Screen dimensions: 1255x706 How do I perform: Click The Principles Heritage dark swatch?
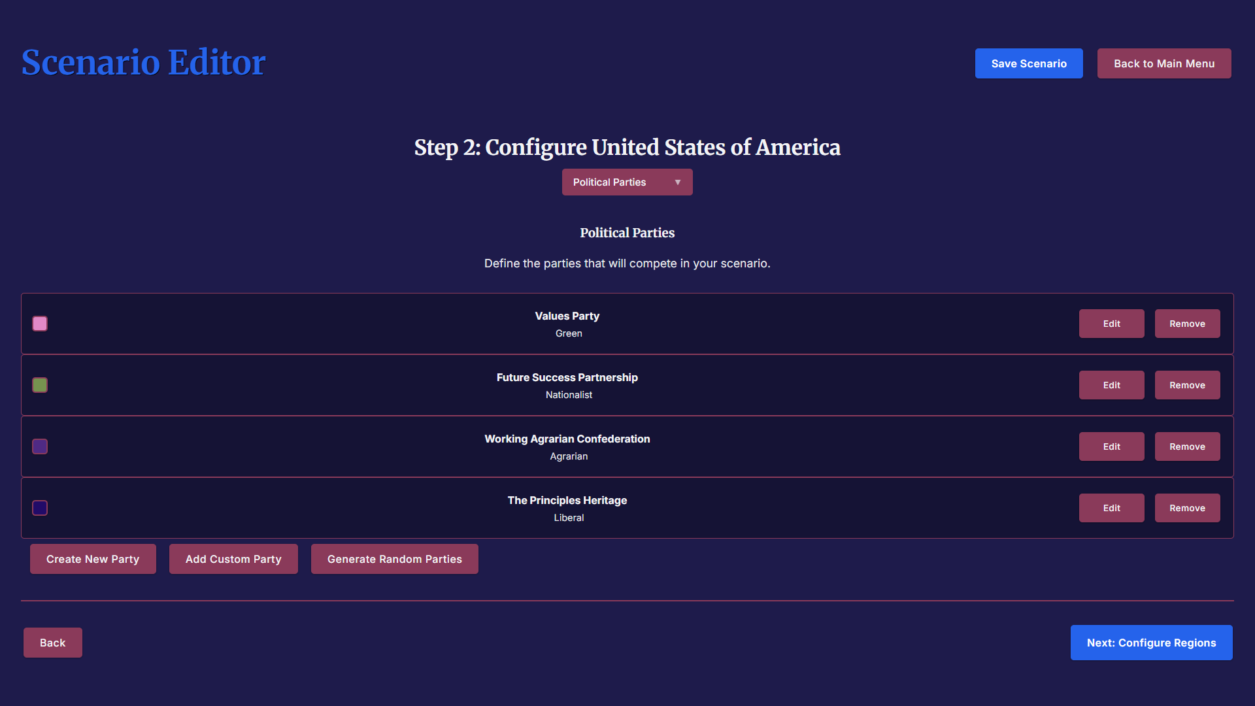tap(40, 508)
